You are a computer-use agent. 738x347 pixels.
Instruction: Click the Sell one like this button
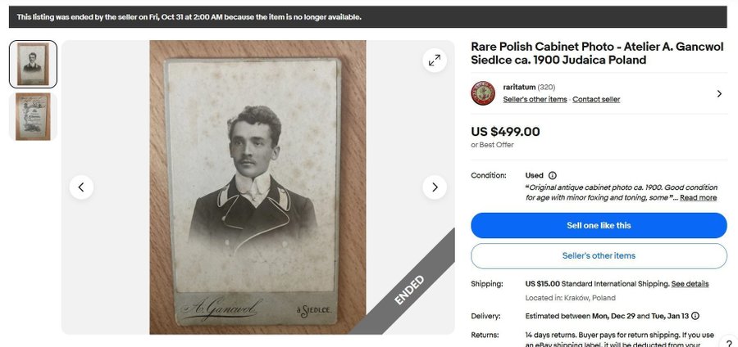599,225
